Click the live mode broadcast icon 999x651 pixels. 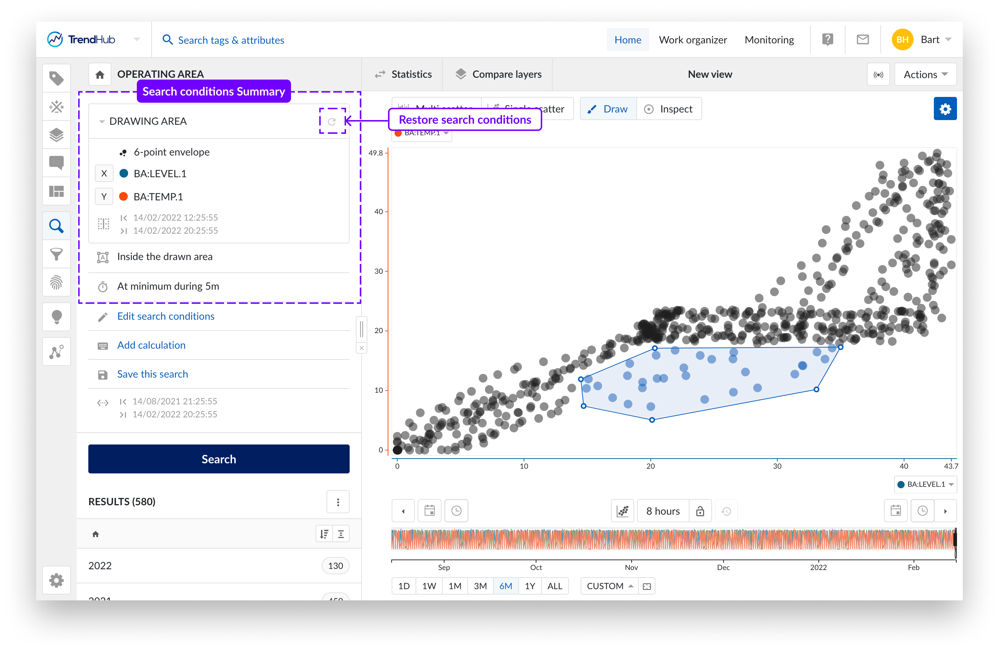(x=878, y=75)
